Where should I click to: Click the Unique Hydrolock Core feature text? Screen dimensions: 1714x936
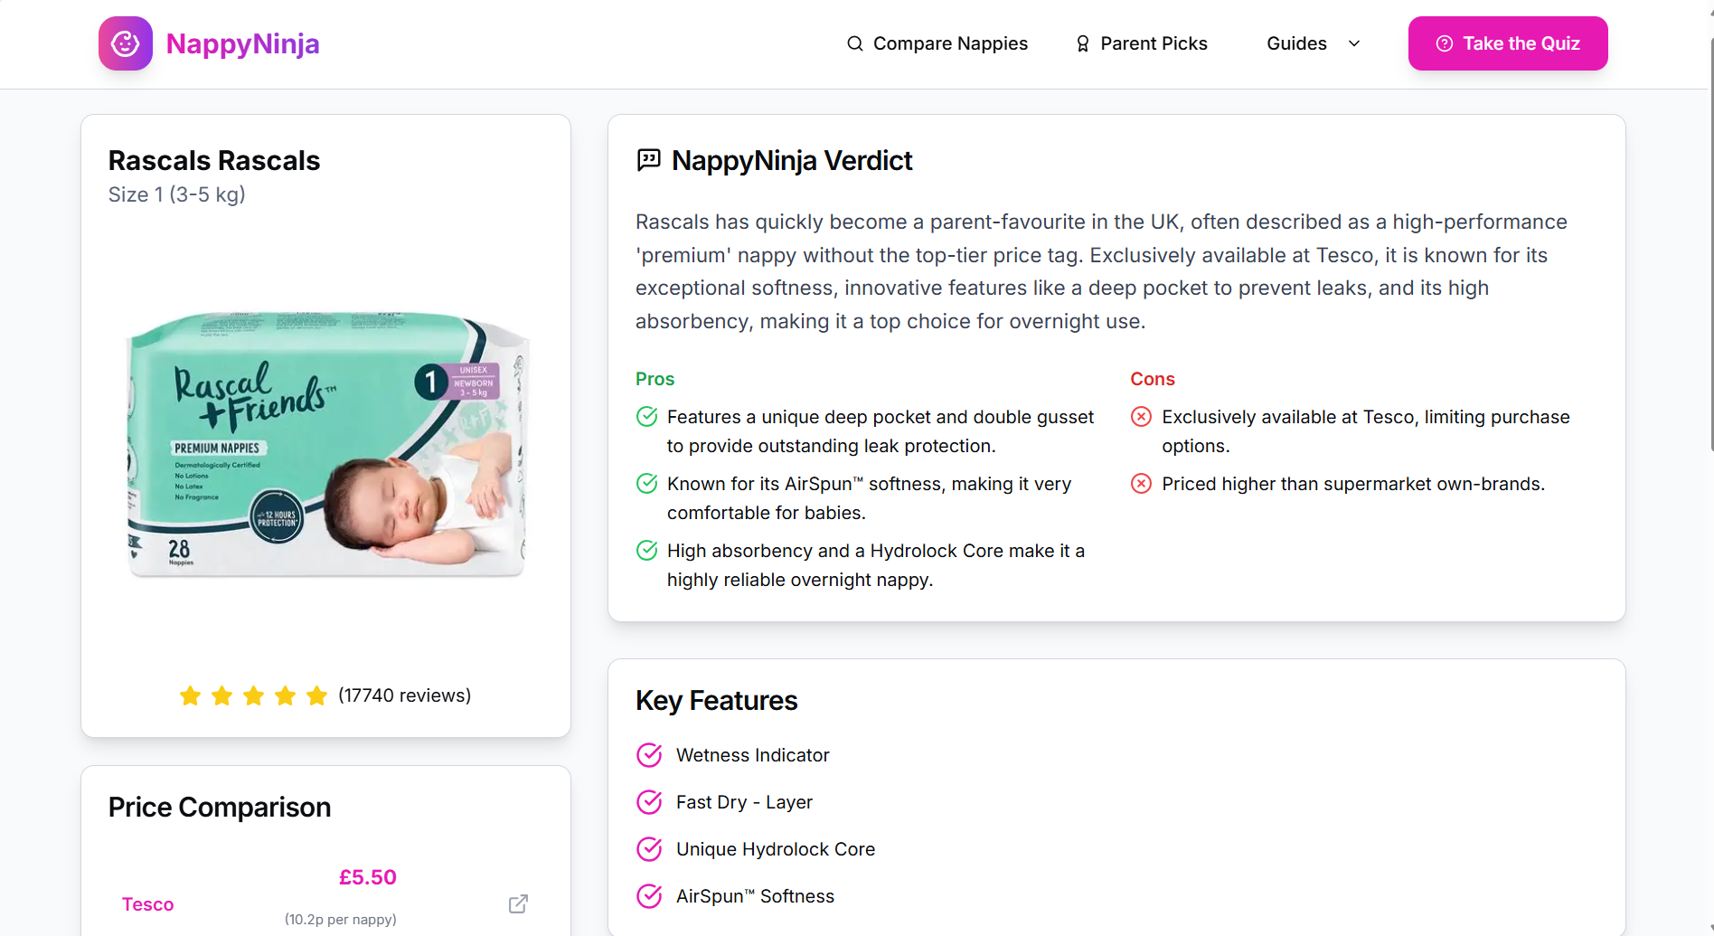[776, 849]
